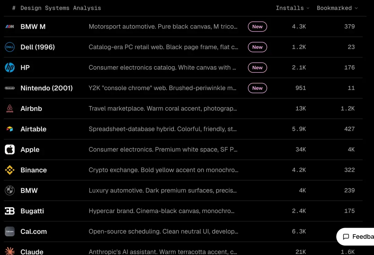Click the Bugatti EB monogram icon
The height and width of the screenshot is (255, 374).
click(x=10, y=211)
